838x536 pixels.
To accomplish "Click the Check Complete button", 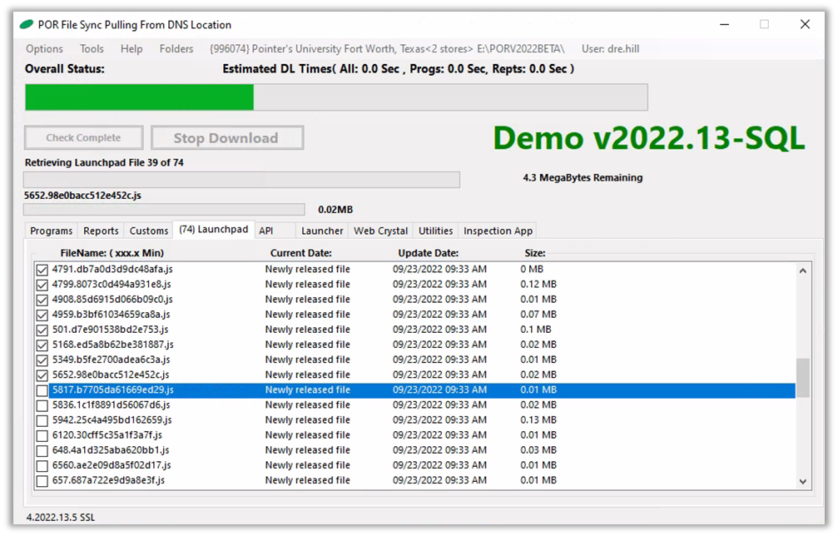I will pyautogui.click(x=83, y=138).
